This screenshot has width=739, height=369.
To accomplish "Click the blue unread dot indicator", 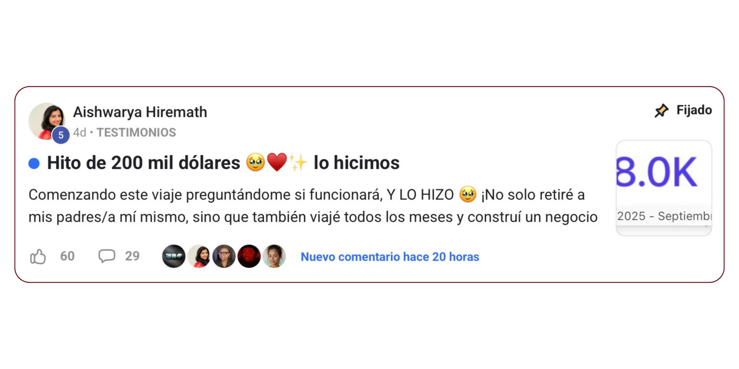I will pos(34,163).
